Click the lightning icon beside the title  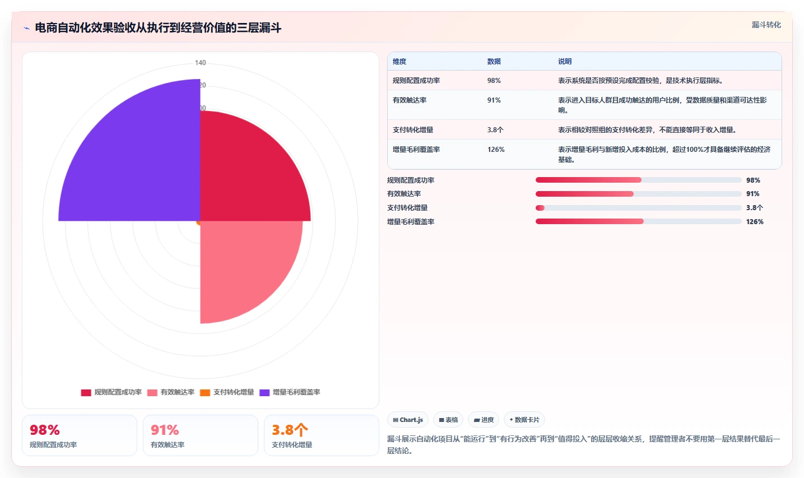(x=26, y=28)
